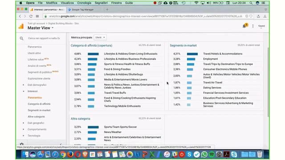Open the Metrica principale Utenti dropdown
This screenshot has width=285, height=160.
pyautogui.click(x=100, y=37)
